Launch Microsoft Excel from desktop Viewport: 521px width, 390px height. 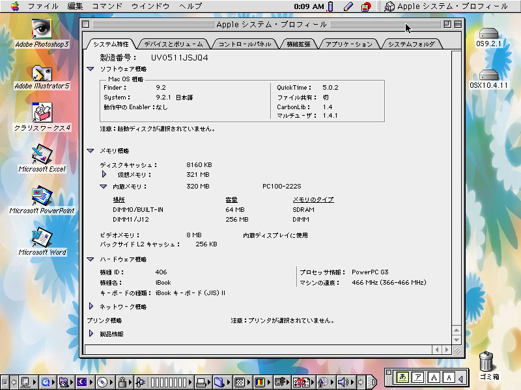click(x=42, y=155)
